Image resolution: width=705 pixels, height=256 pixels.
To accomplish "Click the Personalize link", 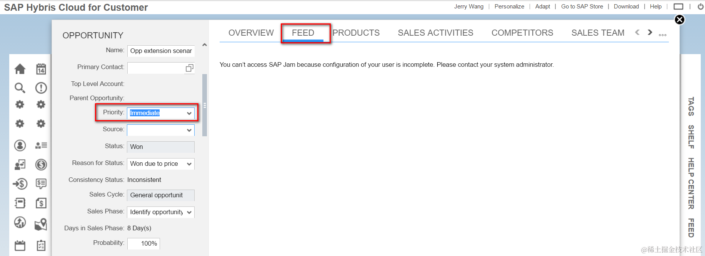I will [509, 7].
